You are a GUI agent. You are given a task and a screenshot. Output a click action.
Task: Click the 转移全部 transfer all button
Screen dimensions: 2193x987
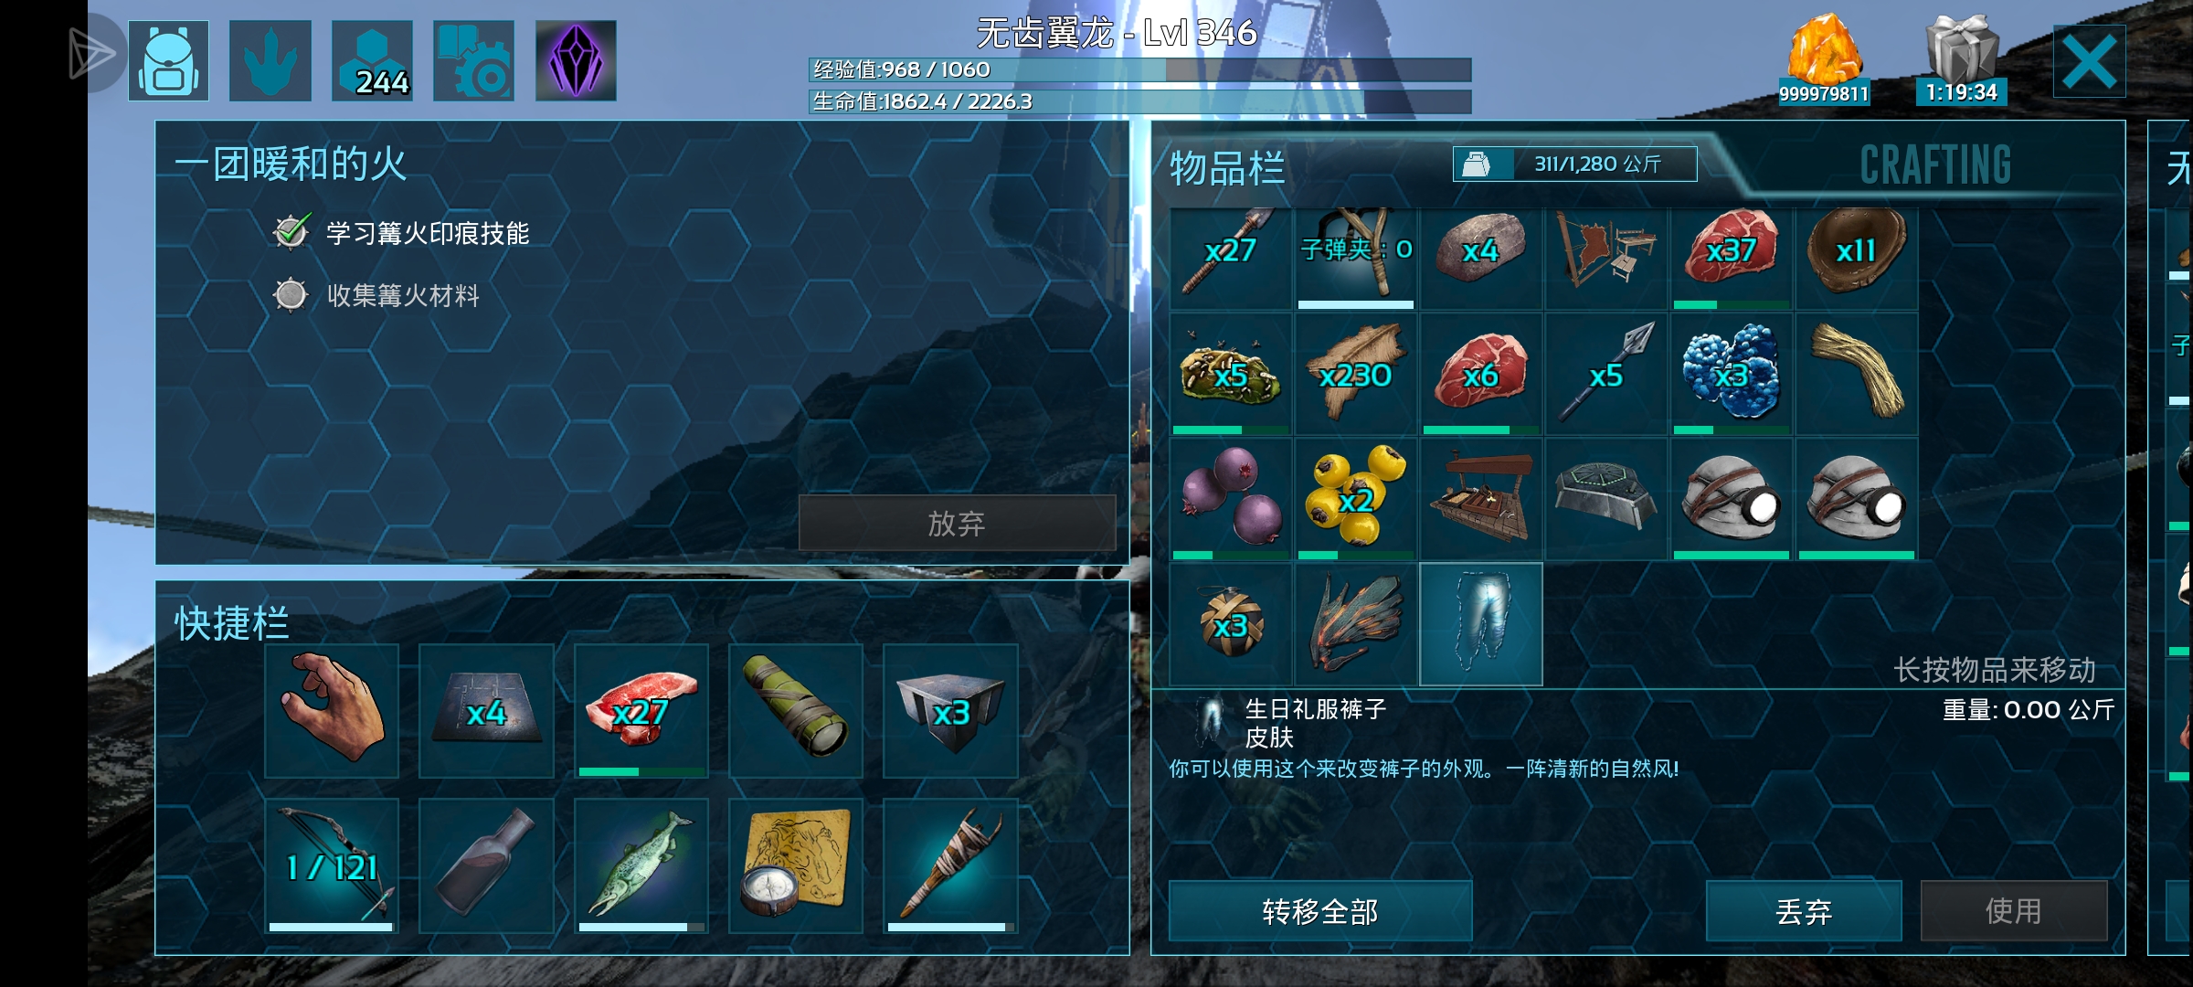coord(1320,911)
